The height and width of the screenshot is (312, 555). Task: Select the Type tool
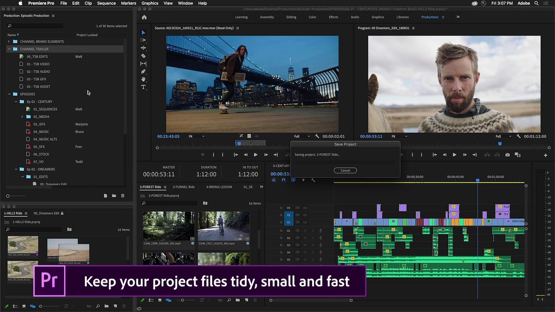click(x=144, y=87)
